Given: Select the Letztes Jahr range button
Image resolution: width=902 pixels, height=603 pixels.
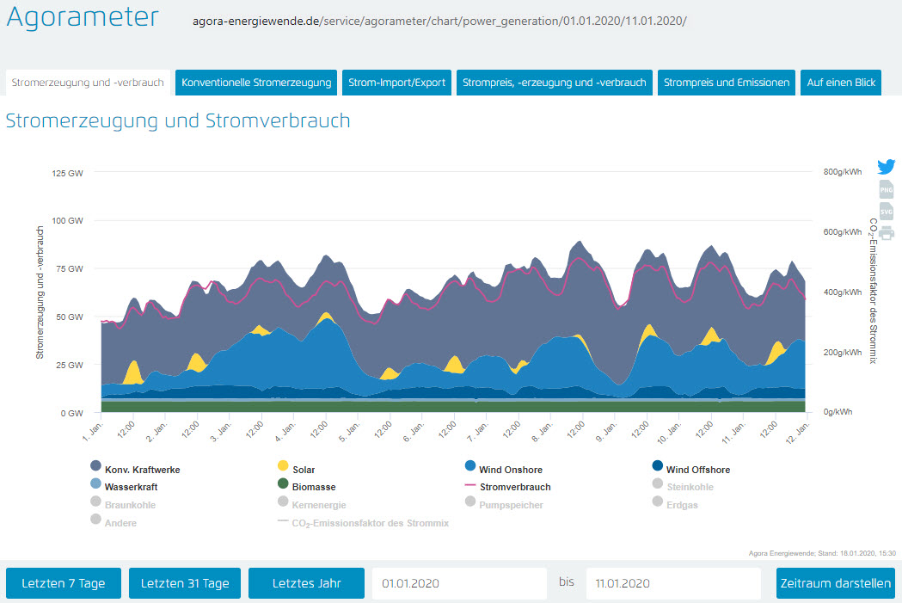Looking at the screenshot, I should tap(306, 583).
